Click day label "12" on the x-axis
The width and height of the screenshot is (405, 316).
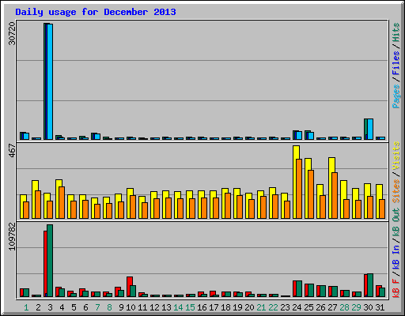click(154, 307)
